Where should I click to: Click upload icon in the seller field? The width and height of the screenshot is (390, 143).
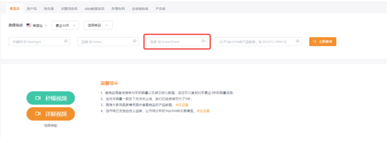203,41
